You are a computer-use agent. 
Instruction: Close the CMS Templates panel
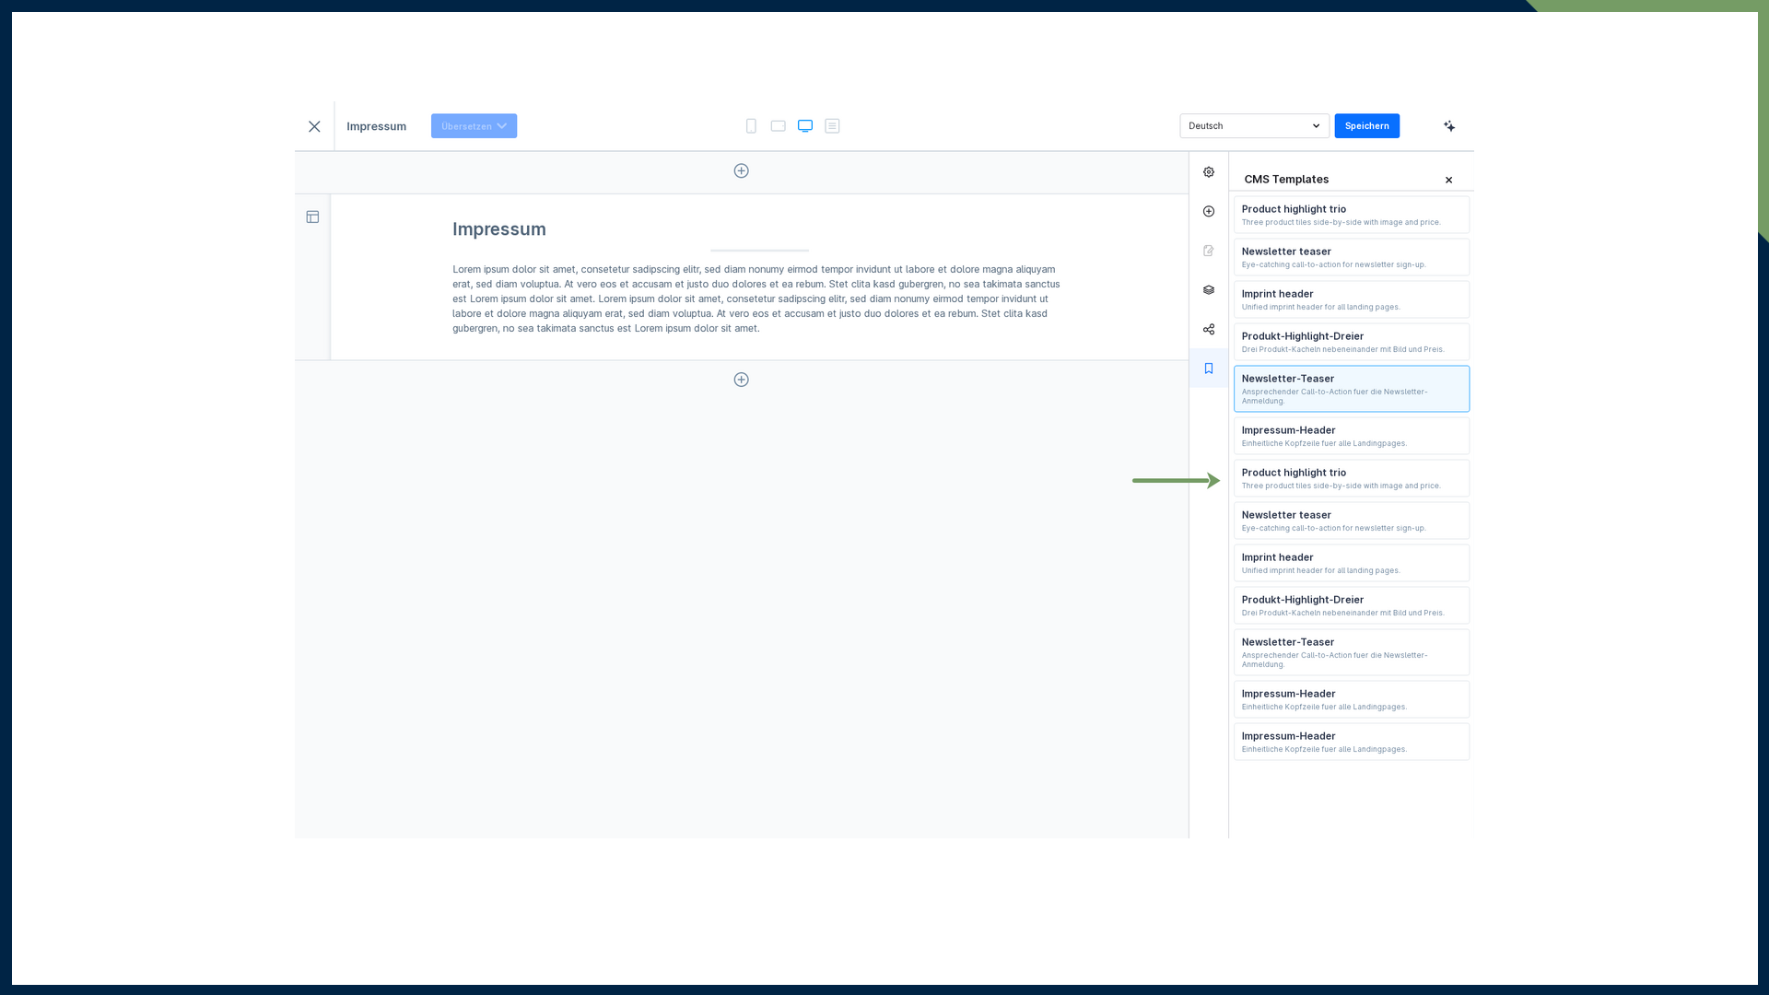click(1448, 180)
